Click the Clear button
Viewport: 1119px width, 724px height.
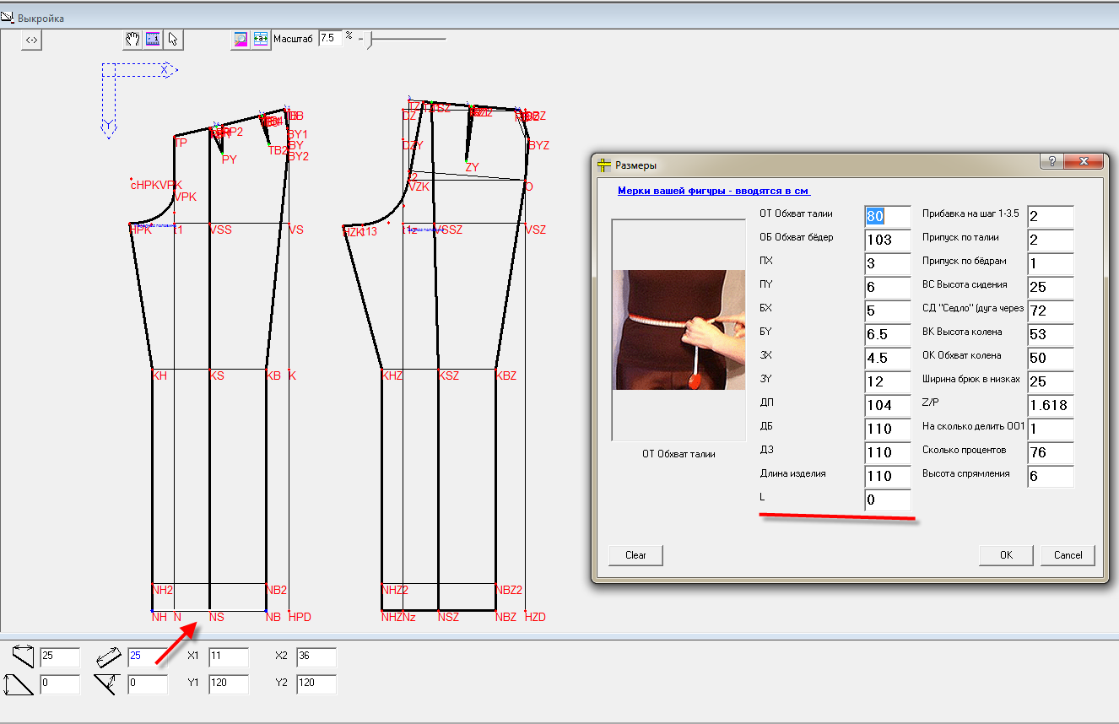pyautogui.click(x=635, y=555)
